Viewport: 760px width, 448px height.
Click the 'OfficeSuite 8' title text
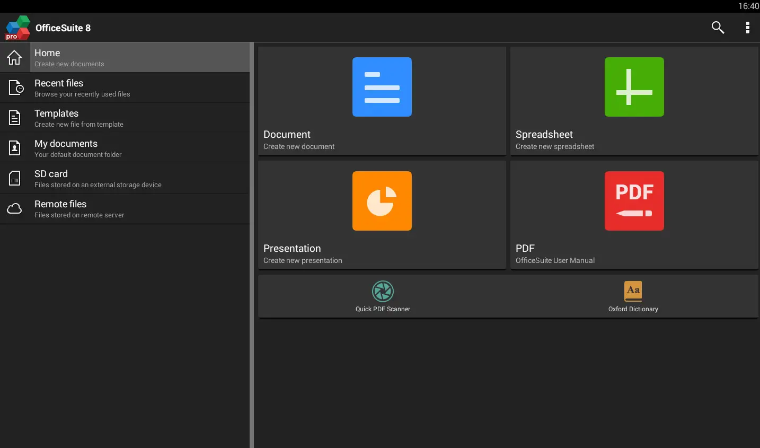point(63,28)
